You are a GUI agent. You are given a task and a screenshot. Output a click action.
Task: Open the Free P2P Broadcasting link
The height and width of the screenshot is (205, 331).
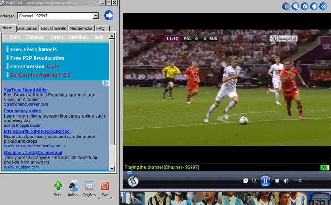(37, 58)
